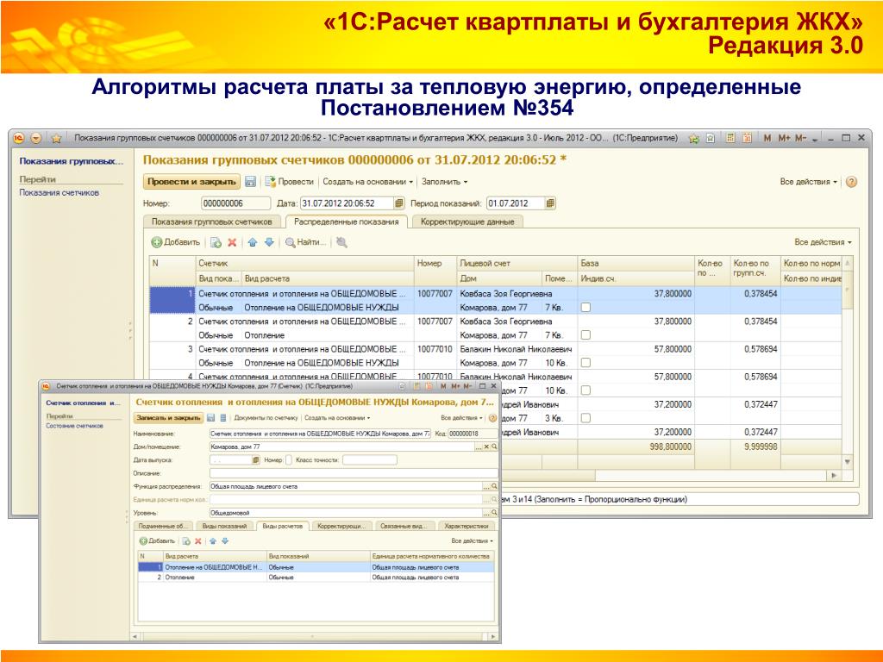Open the Виды показаний tab in the Счетчик window
The width and height of the screenshot is (883, 662).
tap(224, 526)
